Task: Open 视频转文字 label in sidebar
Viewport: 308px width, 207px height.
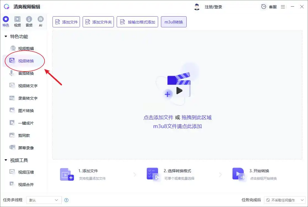Action: (28, 86)
